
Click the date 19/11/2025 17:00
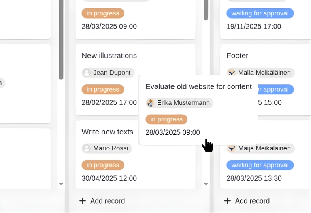pyautogui.click(x=253, y=27)
